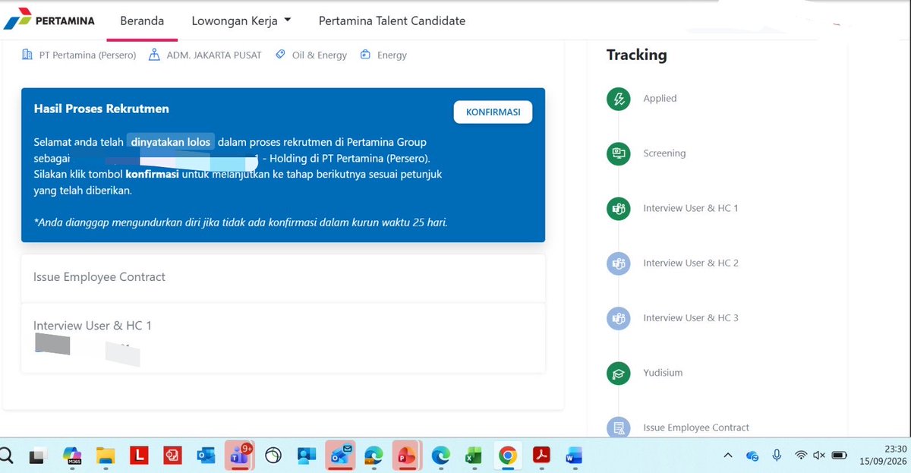Open the red L app in the taskbar
Viewport: 911px width, 473px height.
[x=138, y=456]
